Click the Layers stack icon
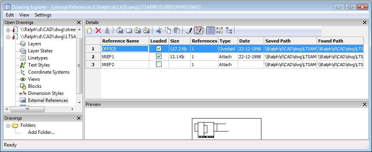Viewport: 372px width, 152px height. [23, 44]
